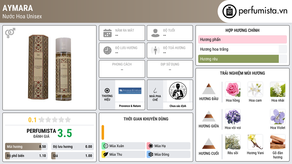Click the perfumer illustration icon

[x=178, y=91]
